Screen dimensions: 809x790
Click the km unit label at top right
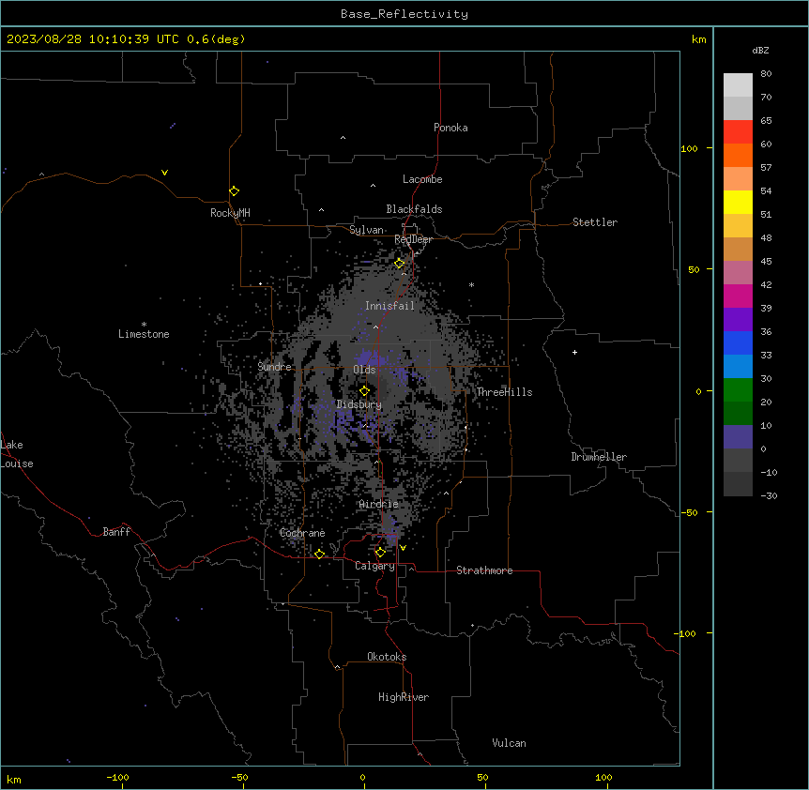(698, 39)
